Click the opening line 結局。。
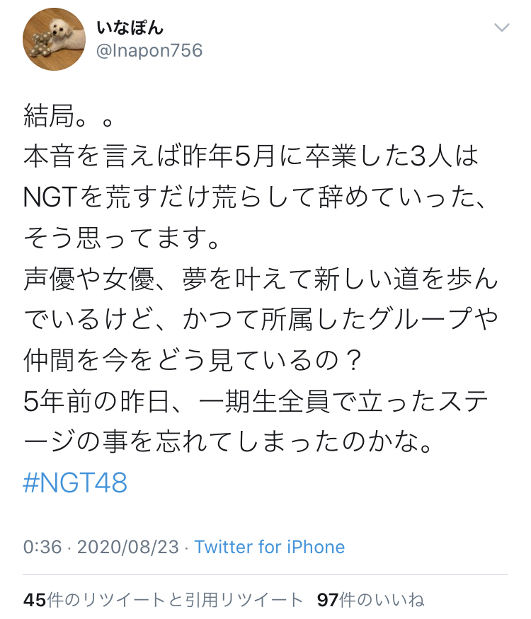The width and height of the screenshot is (531, 619). 69,116
